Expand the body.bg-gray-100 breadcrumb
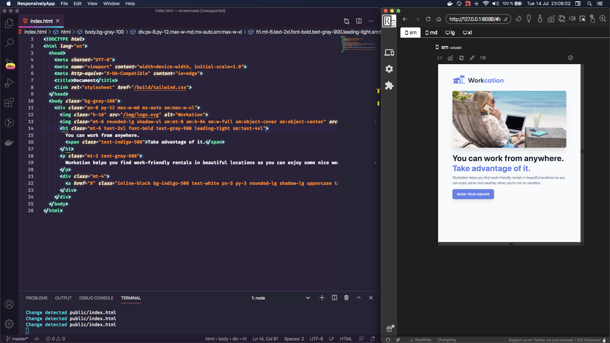The width and height of the screenshot is (610, 343). click(104, 32)
